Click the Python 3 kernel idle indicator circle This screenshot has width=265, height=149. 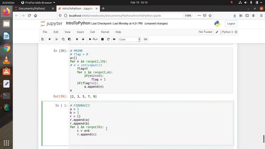(236, 32)
